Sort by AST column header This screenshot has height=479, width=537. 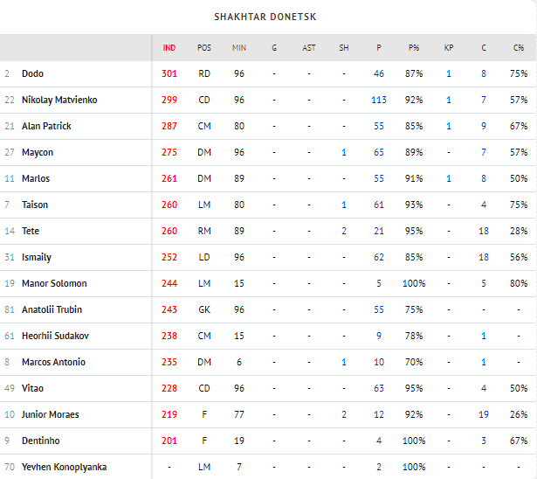[309, 47]
